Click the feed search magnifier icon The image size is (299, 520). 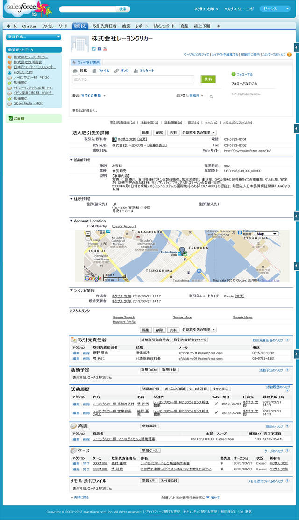(211, 96)
